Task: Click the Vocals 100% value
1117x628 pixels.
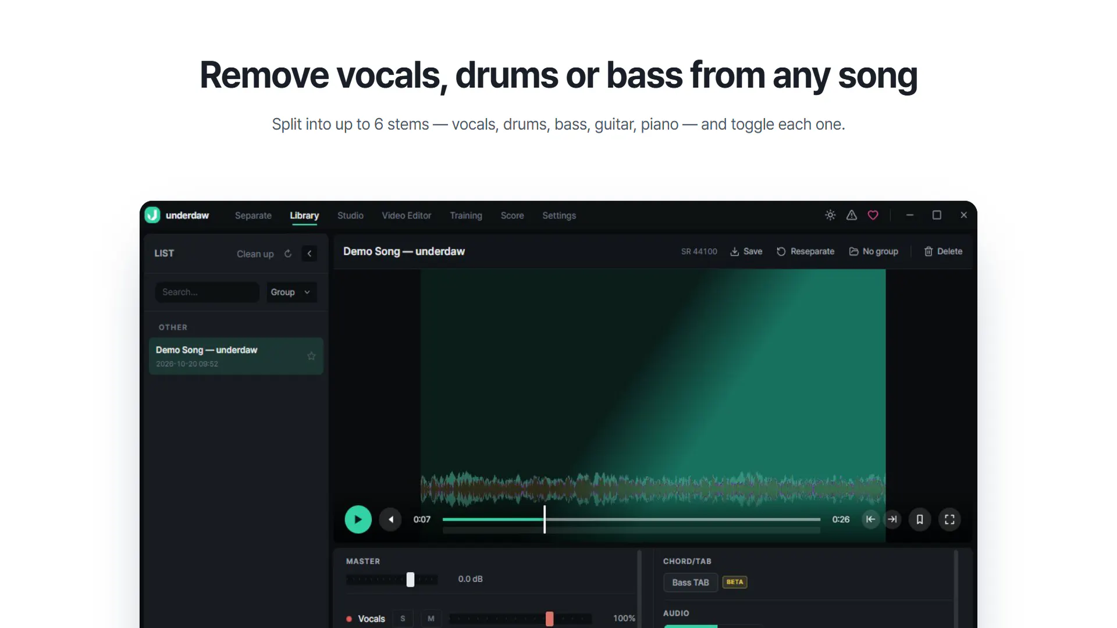Action: [624, 619]
